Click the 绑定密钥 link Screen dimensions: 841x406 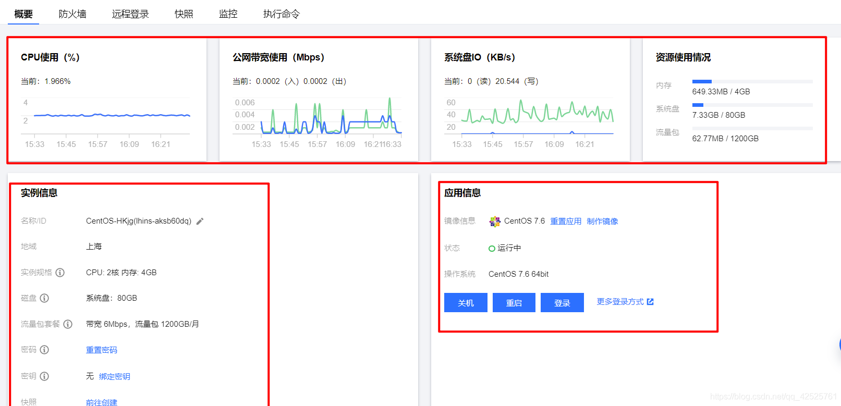[x=115, y=376]
